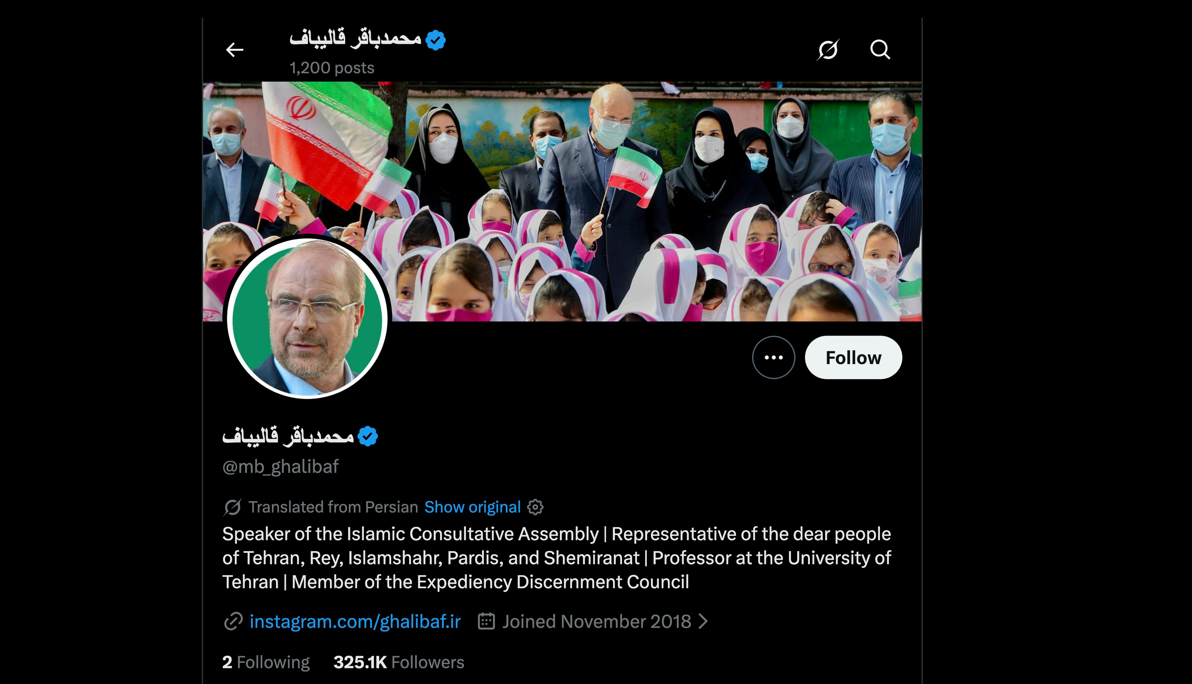This screenshot has height=684, width=1192.
Task: Open the three-dot more options button
Action: click(x=773, y=358)
